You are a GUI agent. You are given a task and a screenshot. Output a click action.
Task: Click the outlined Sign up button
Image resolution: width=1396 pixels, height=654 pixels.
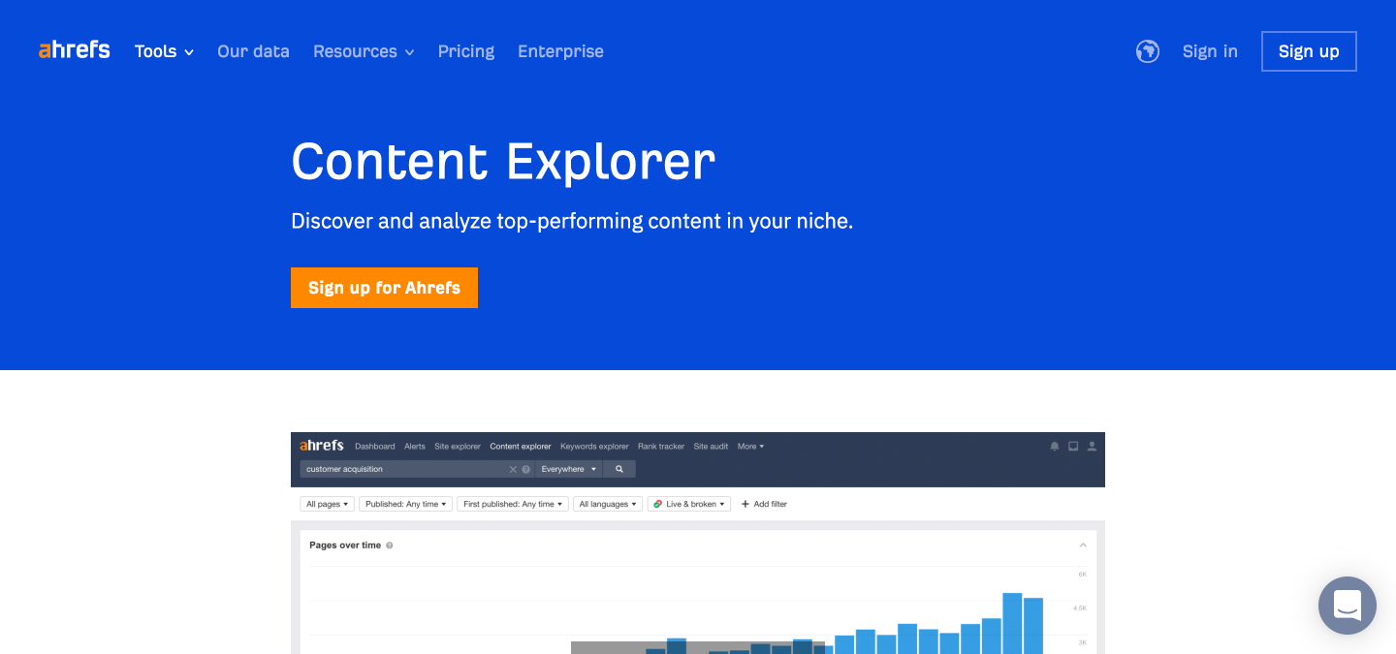tap(1309, 51)
